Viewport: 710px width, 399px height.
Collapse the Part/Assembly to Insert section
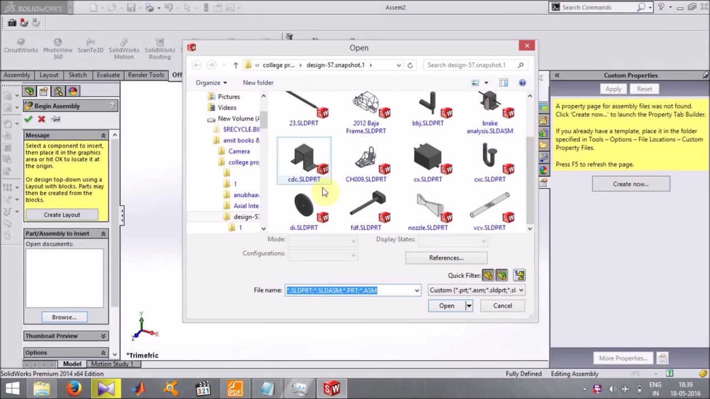103,233
